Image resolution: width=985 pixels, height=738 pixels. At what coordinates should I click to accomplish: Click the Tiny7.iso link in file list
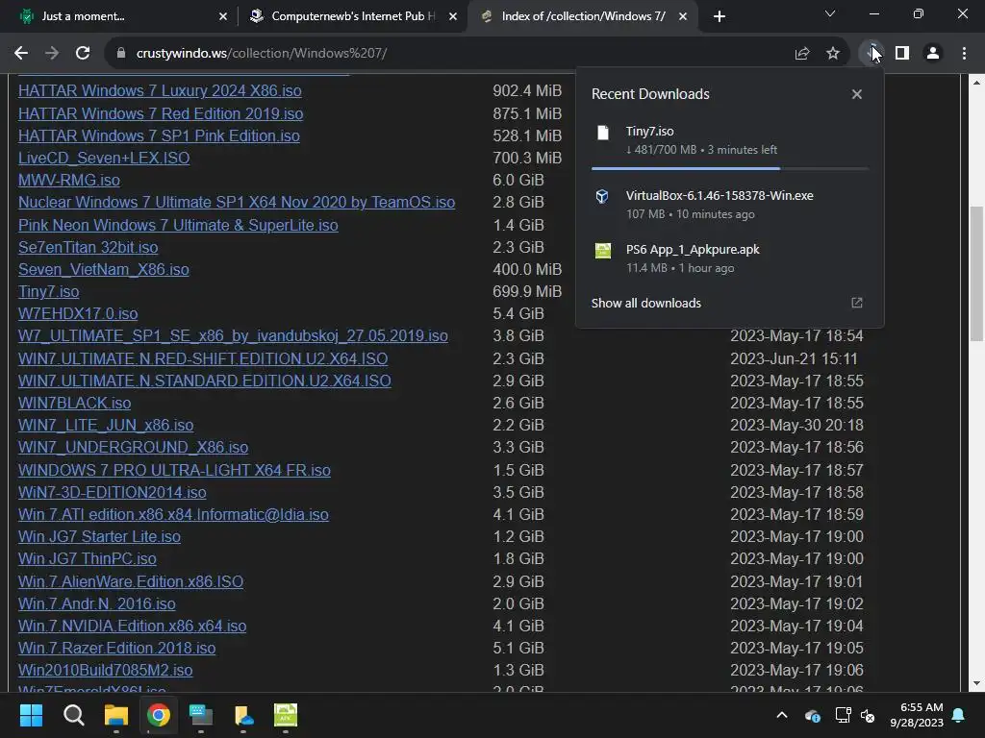(48, 292)
